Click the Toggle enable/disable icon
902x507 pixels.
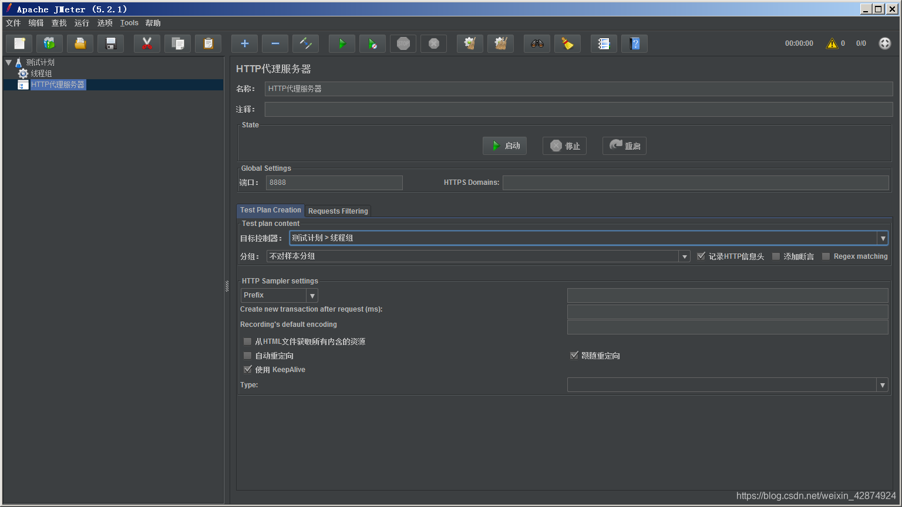click(x=305, y=43)
